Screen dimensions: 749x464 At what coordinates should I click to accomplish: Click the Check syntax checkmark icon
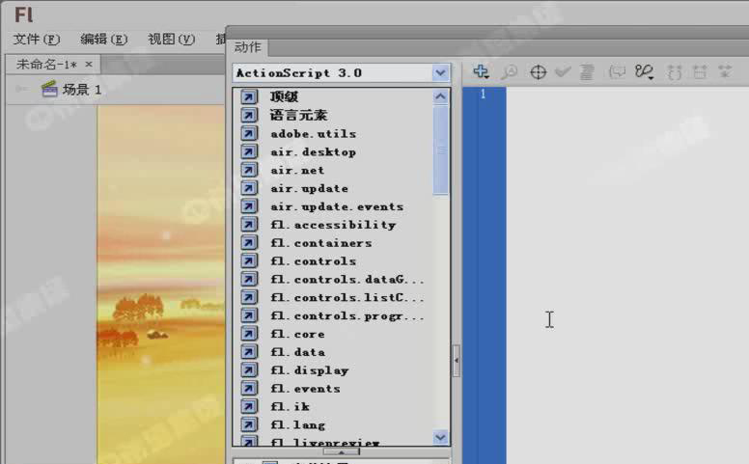(x=563, y=72)
